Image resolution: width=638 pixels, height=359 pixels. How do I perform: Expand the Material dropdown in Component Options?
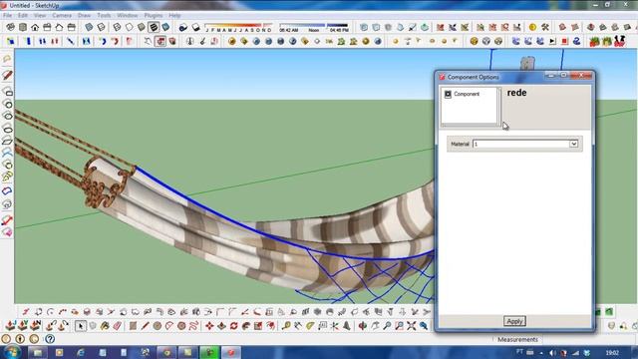(x=573, y=144)
